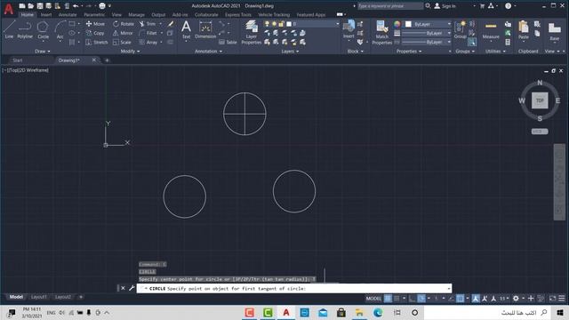569x320 pixels.
Task: Click the Move command icon
Action: pyautogui.click(x=95, y=24)
